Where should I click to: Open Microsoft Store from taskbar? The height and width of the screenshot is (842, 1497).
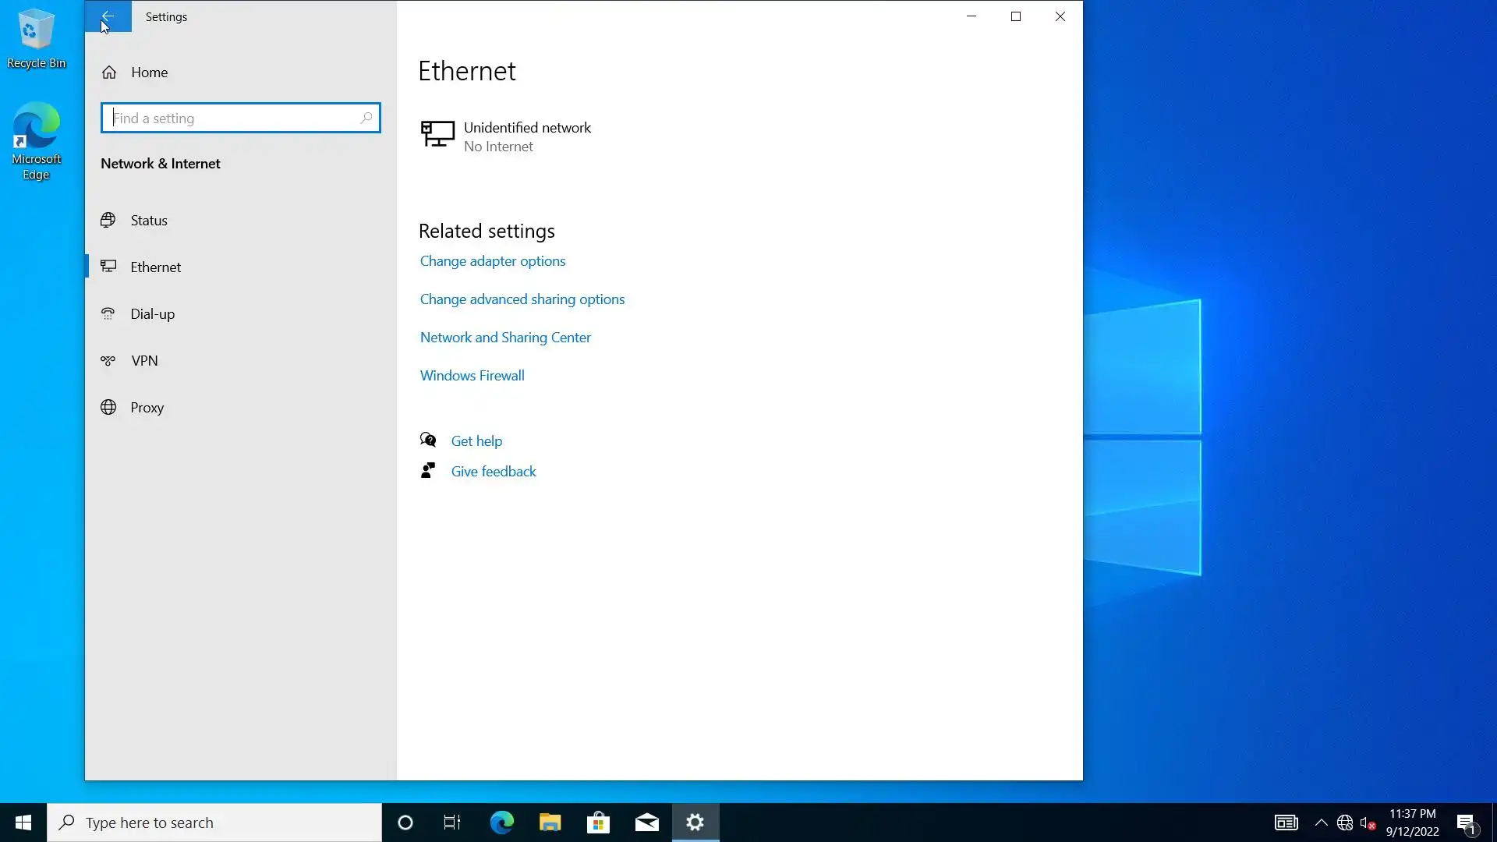pos(598,823)
